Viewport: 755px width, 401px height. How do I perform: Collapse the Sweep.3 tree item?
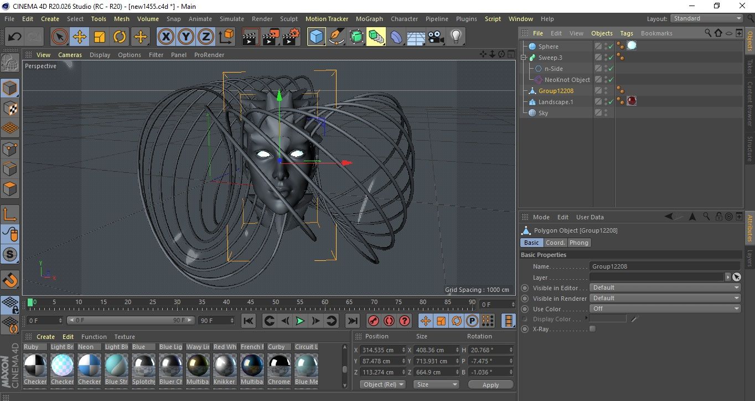coord(524,58)
